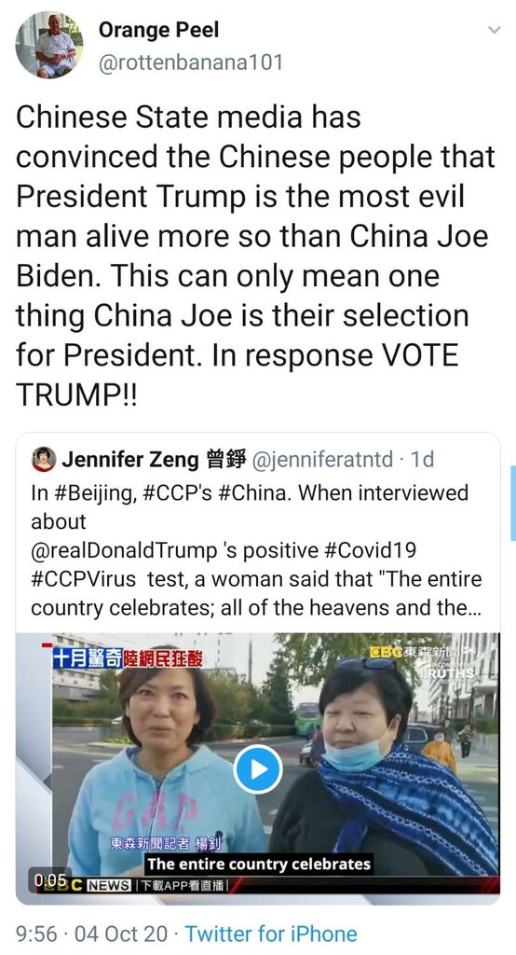Viewport: 516px width, 955px height.
Task: Play the embedded video
Action: (x=257, y=769)
